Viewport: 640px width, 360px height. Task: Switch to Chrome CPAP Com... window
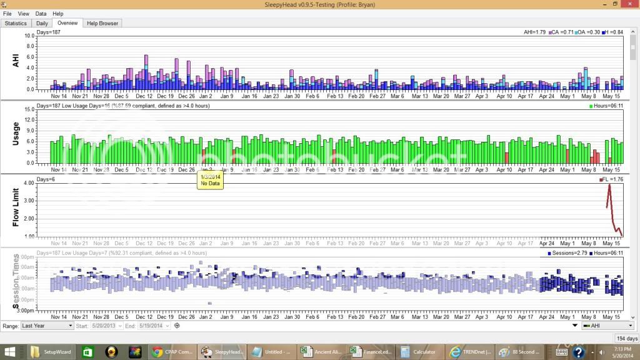tap(172, 352)
